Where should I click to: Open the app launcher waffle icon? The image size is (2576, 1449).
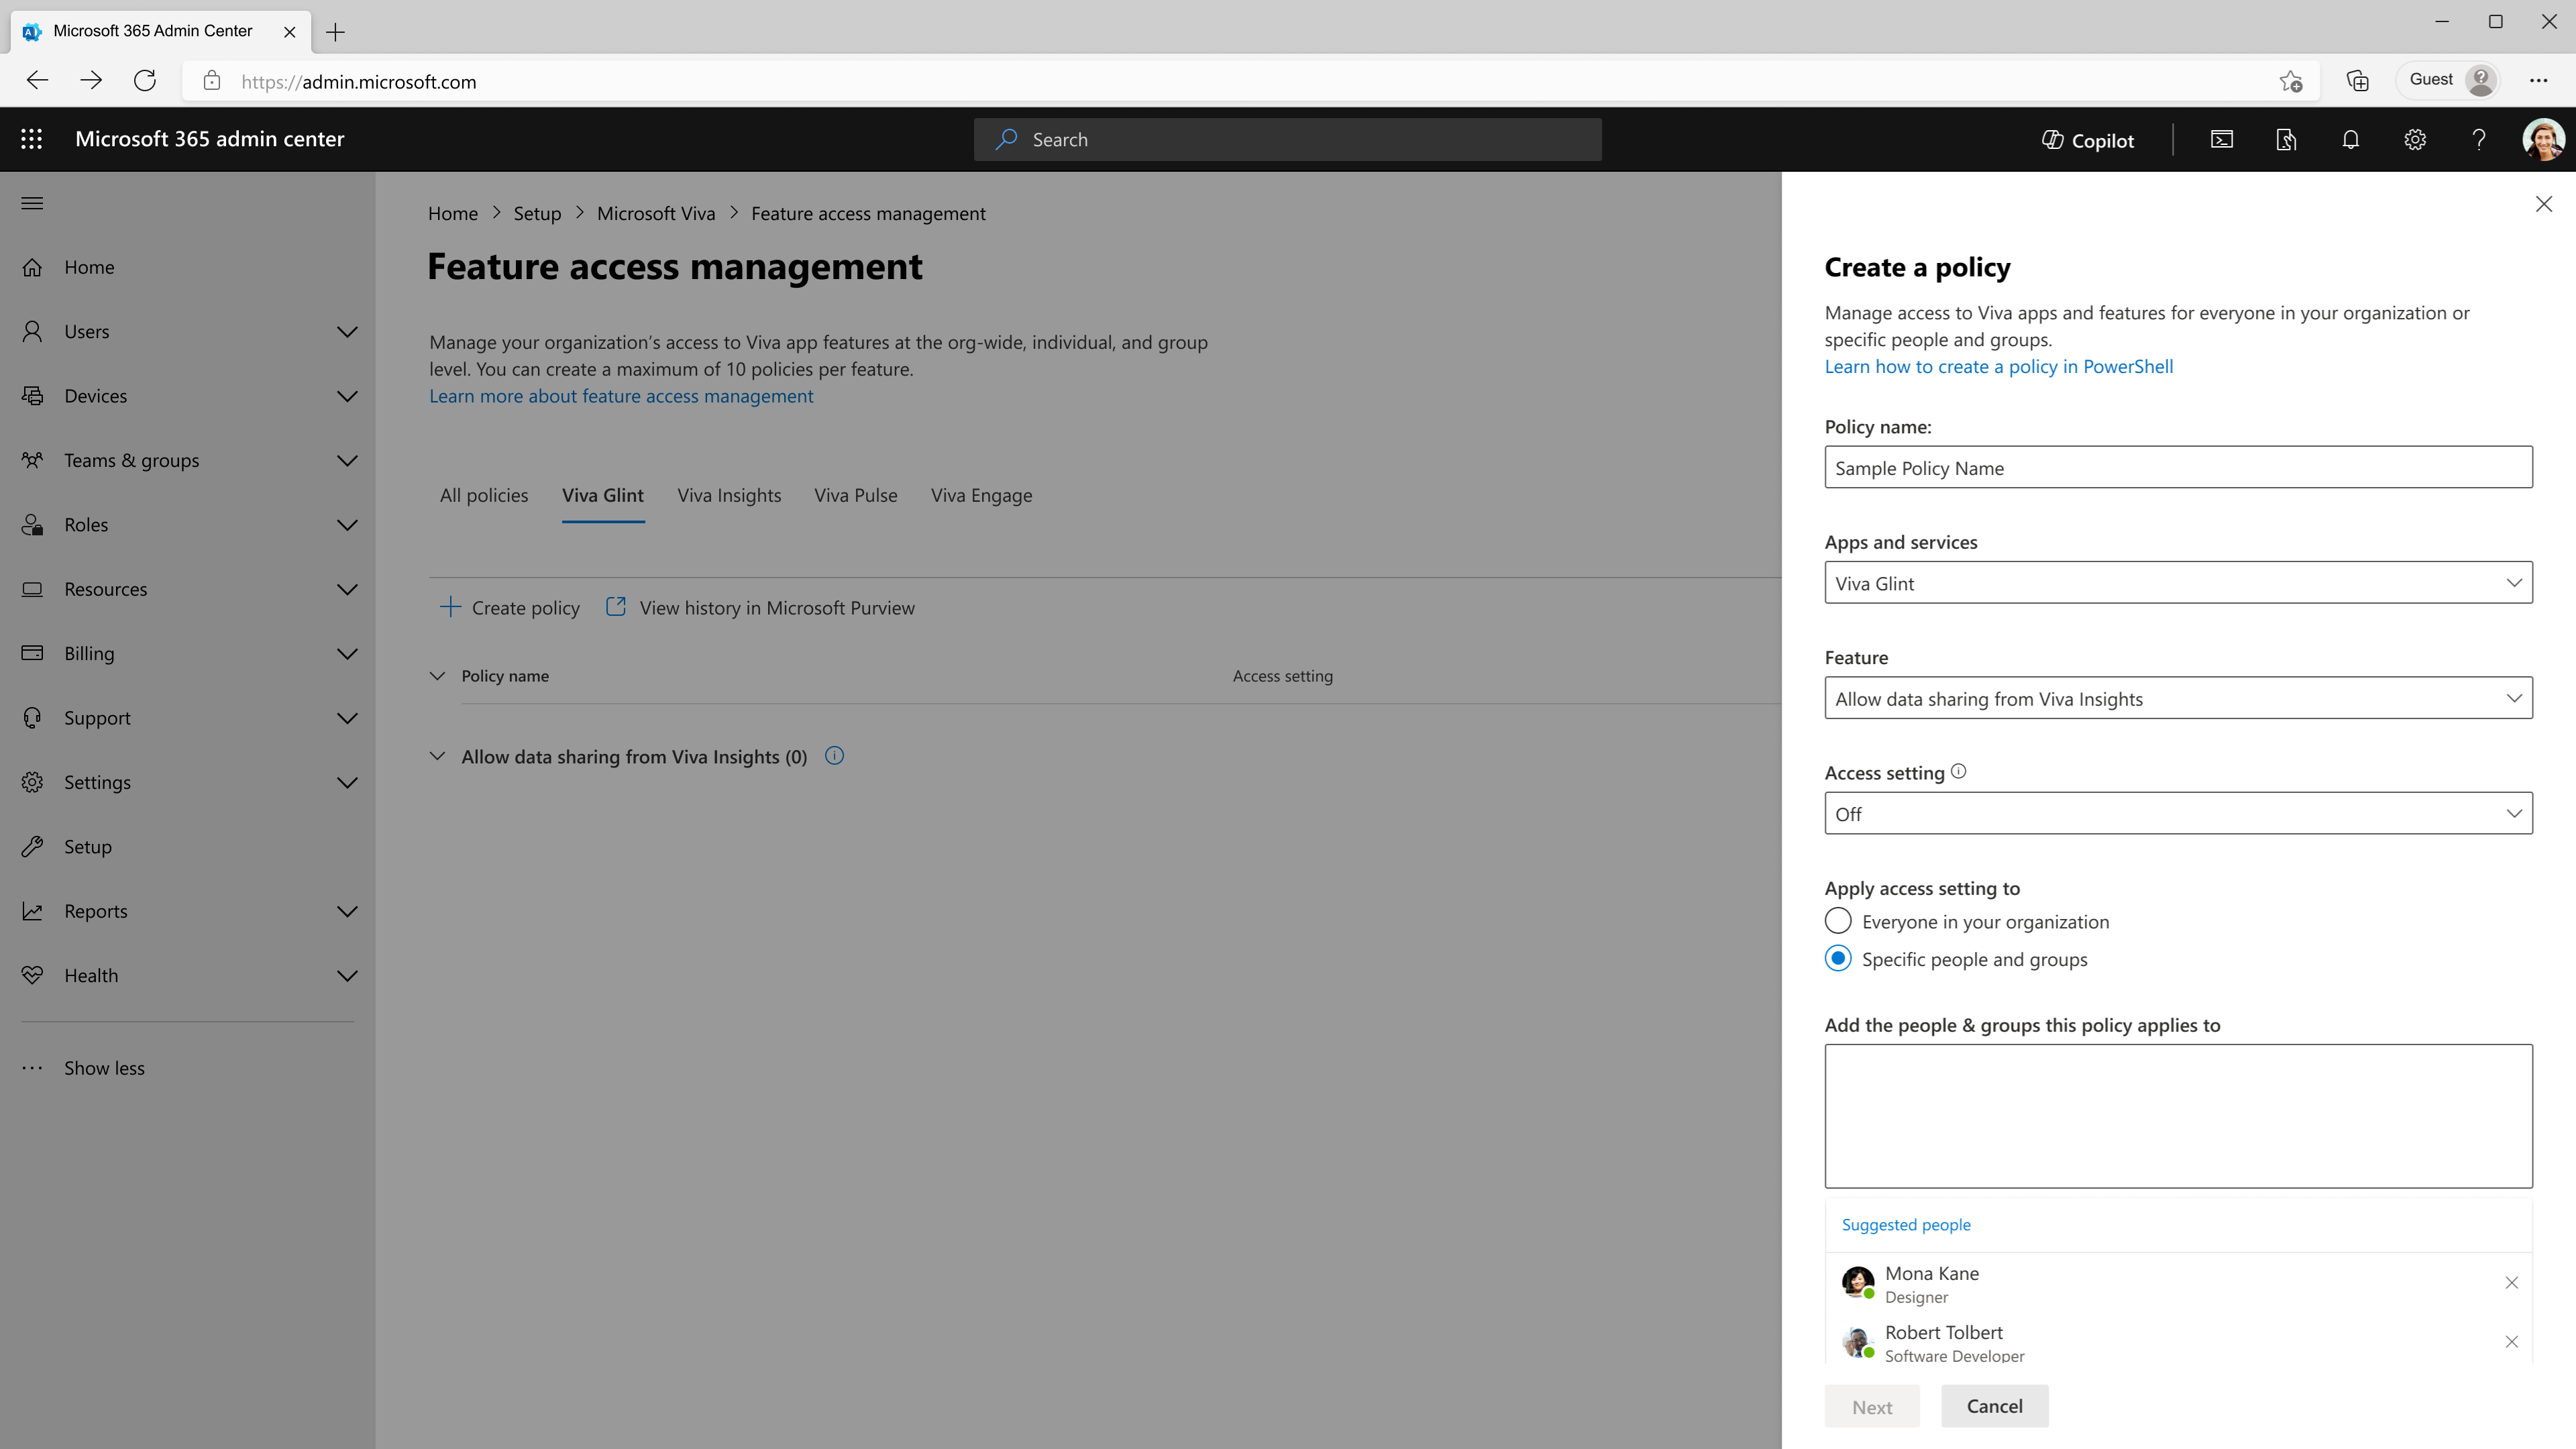tap(31, 139)
